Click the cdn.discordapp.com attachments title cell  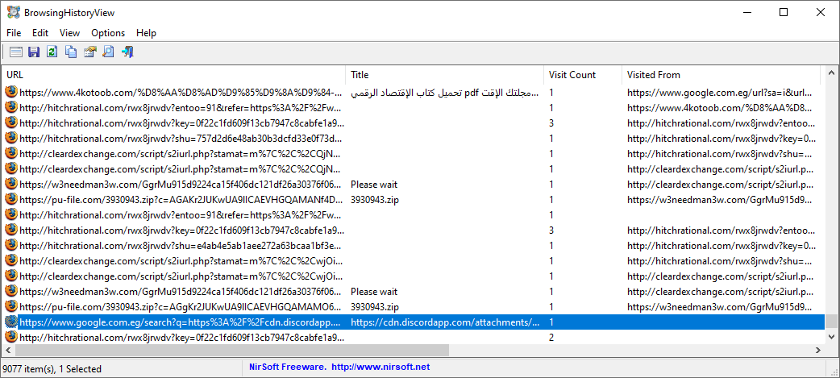point(445,322)
